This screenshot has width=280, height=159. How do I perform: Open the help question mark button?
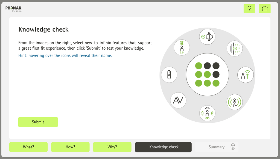pos(249,8)
